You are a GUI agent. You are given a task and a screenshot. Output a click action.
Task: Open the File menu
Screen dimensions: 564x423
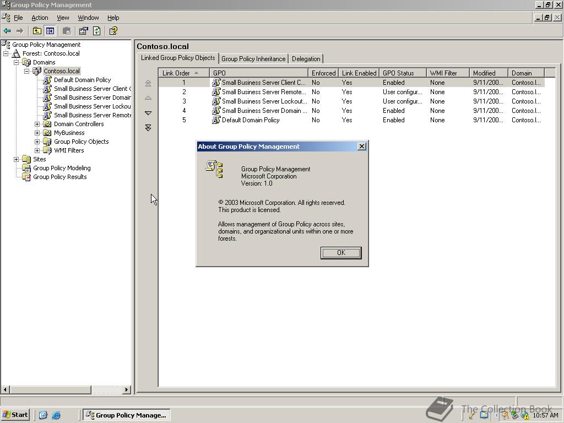pos(18,18)
